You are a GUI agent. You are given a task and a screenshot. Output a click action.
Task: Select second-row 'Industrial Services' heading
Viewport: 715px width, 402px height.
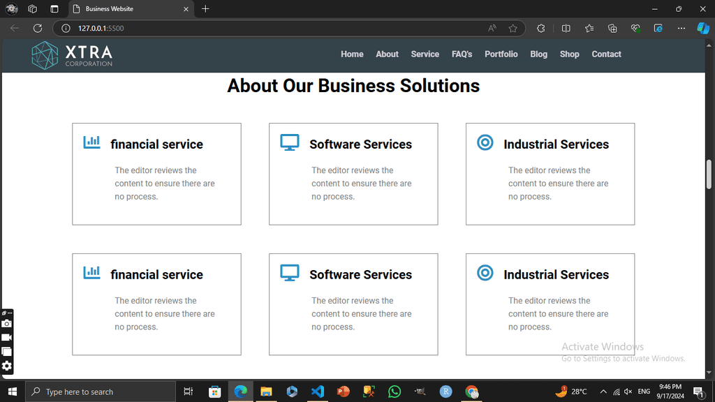[x=556, y=275]
